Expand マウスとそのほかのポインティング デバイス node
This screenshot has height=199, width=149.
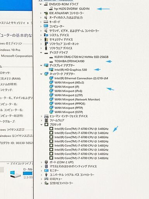point(42,166)
